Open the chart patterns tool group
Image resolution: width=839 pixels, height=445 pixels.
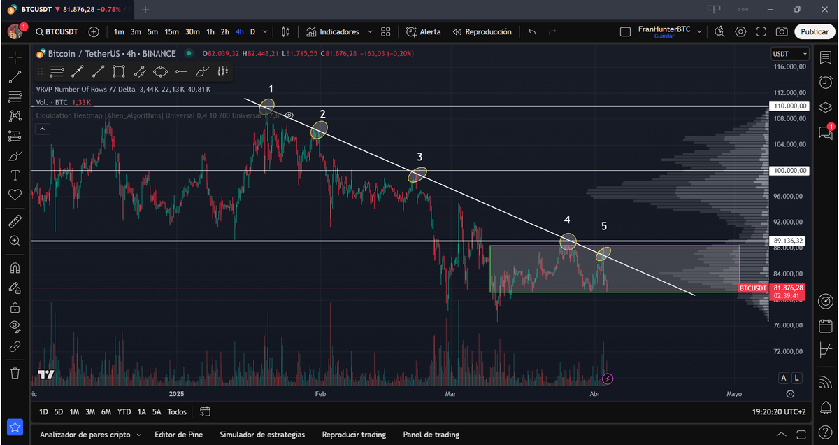pyautogui.click(x=15, y=116)
